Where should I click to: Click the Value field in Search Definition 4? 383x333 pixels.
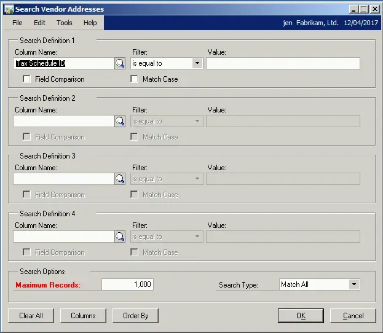tap(283, 237)
